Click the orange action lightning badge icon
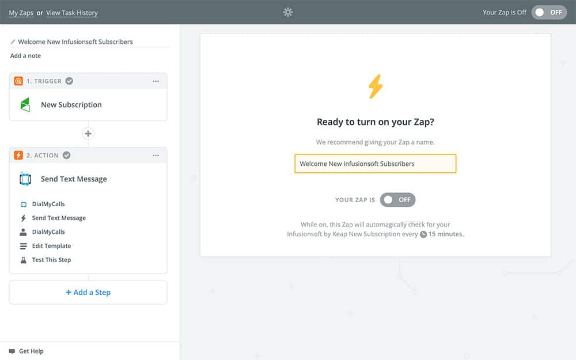 tap(18, 156)
